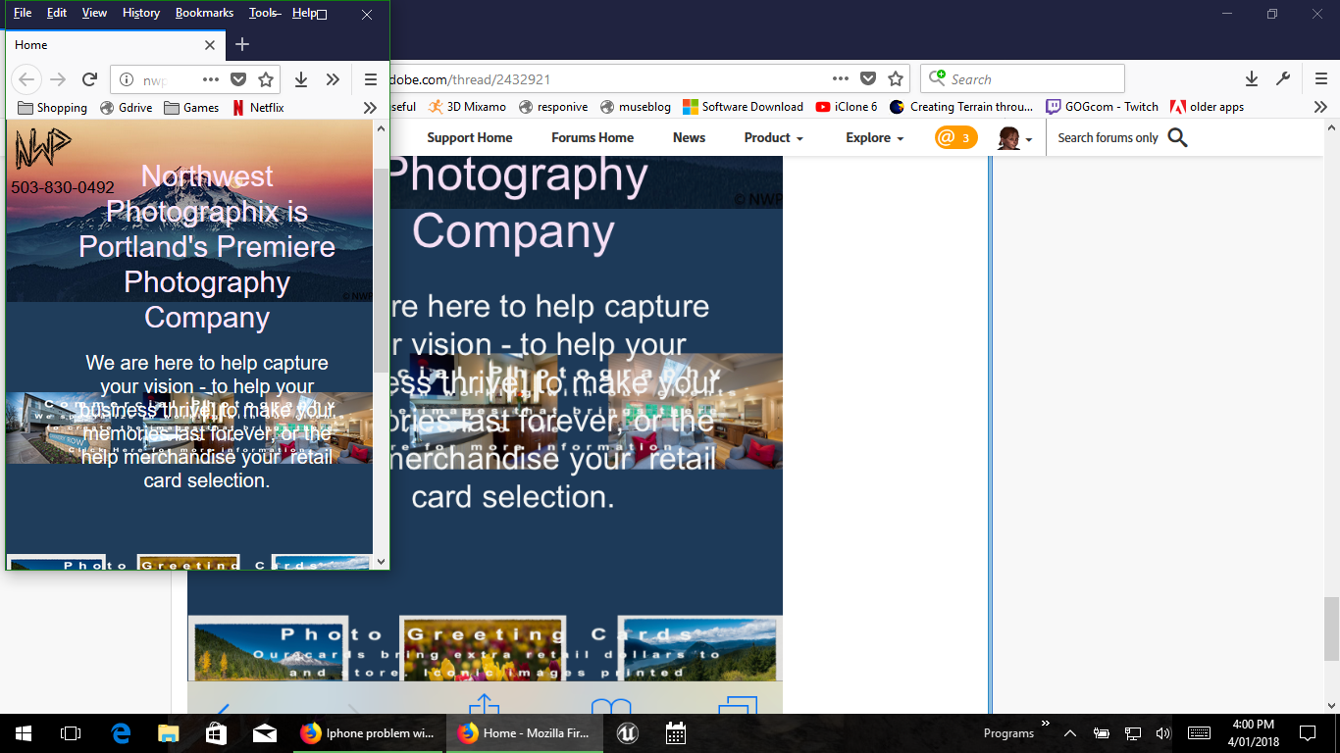Screen dimensions: 1340x753
Task: Open the Windows Start menu
Action: coord(24,732)
